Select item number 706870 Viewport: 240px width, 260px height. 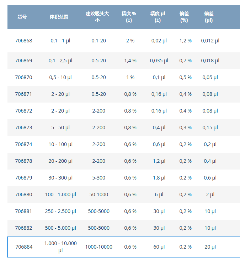click(x=23, y=77)
